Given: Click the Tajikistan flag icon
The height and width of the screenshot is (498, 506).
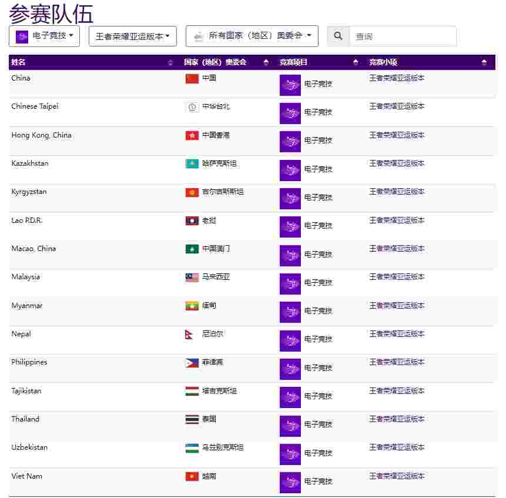Looking at the screenshot, I should [x=192, y=391].
